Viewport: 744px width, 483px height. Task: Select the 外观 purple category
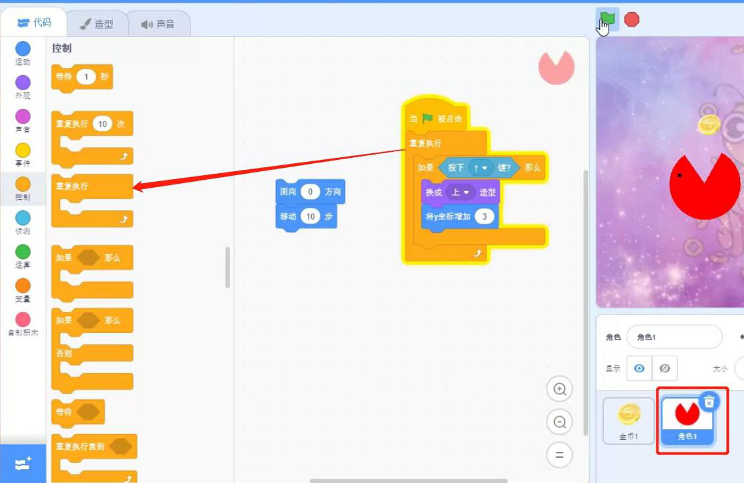(x=23, y=87)
